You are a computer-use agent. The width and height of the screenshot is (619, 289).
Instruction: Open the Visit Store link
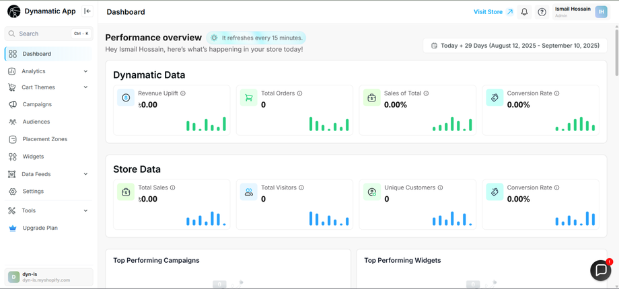(x=493, y=12)
